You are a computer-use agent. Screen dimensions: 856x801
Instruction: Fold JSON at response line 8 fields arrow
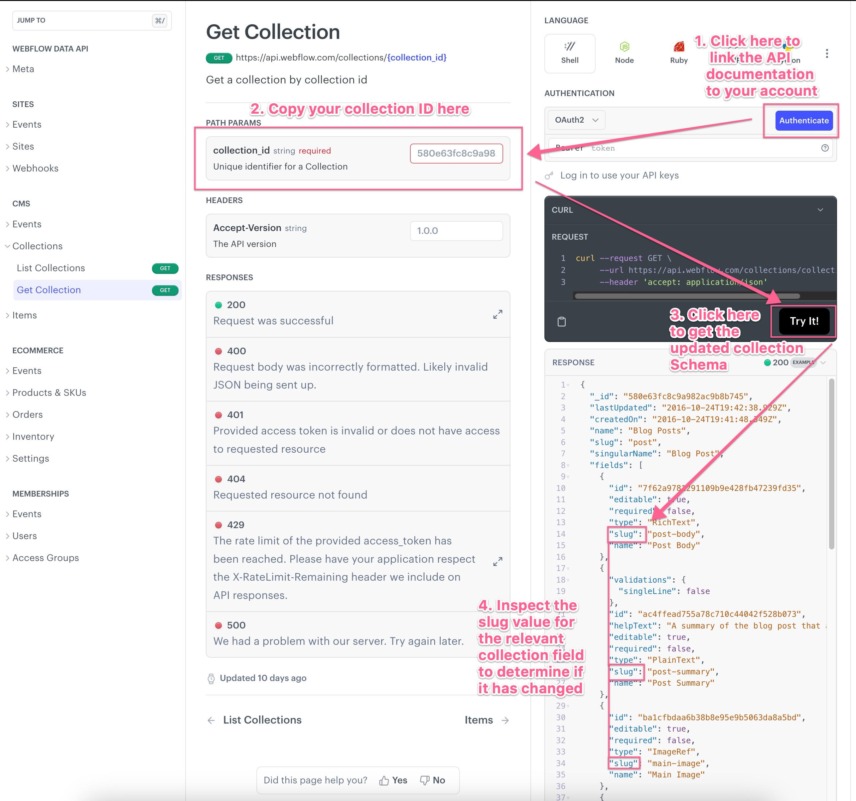click(x=568, y=466)
